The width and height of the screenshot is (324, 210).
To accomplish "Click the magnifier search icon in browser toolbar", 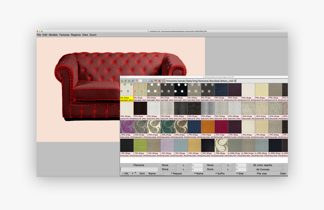I will coord(148,81).
